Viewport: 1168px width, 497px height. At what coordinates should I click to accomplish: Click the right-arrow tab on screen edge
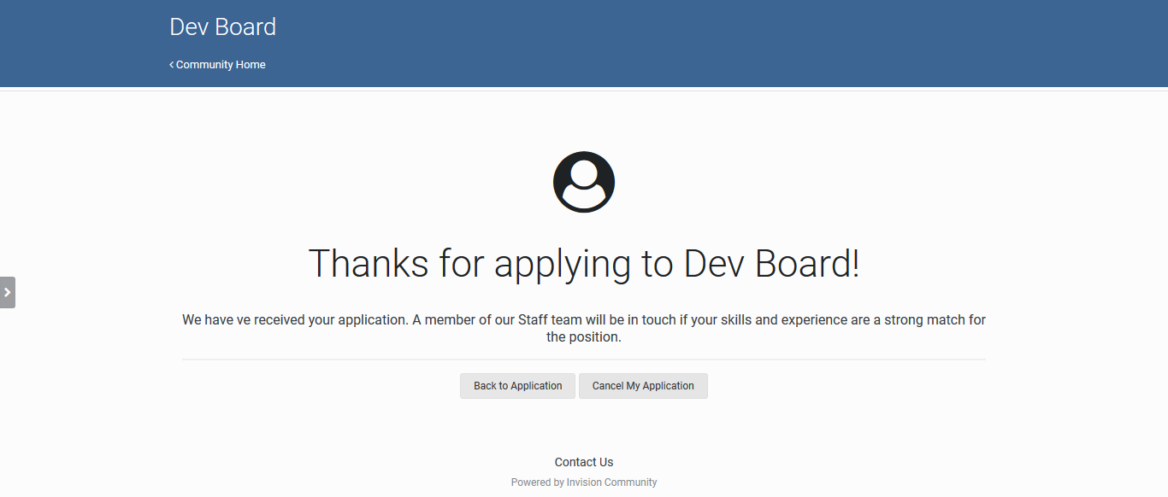[x=9, y=292]
